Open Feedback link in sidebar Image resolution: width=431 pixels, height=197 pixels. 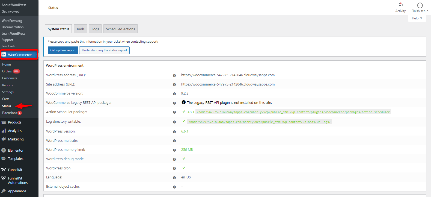click(x=8, y=46)
